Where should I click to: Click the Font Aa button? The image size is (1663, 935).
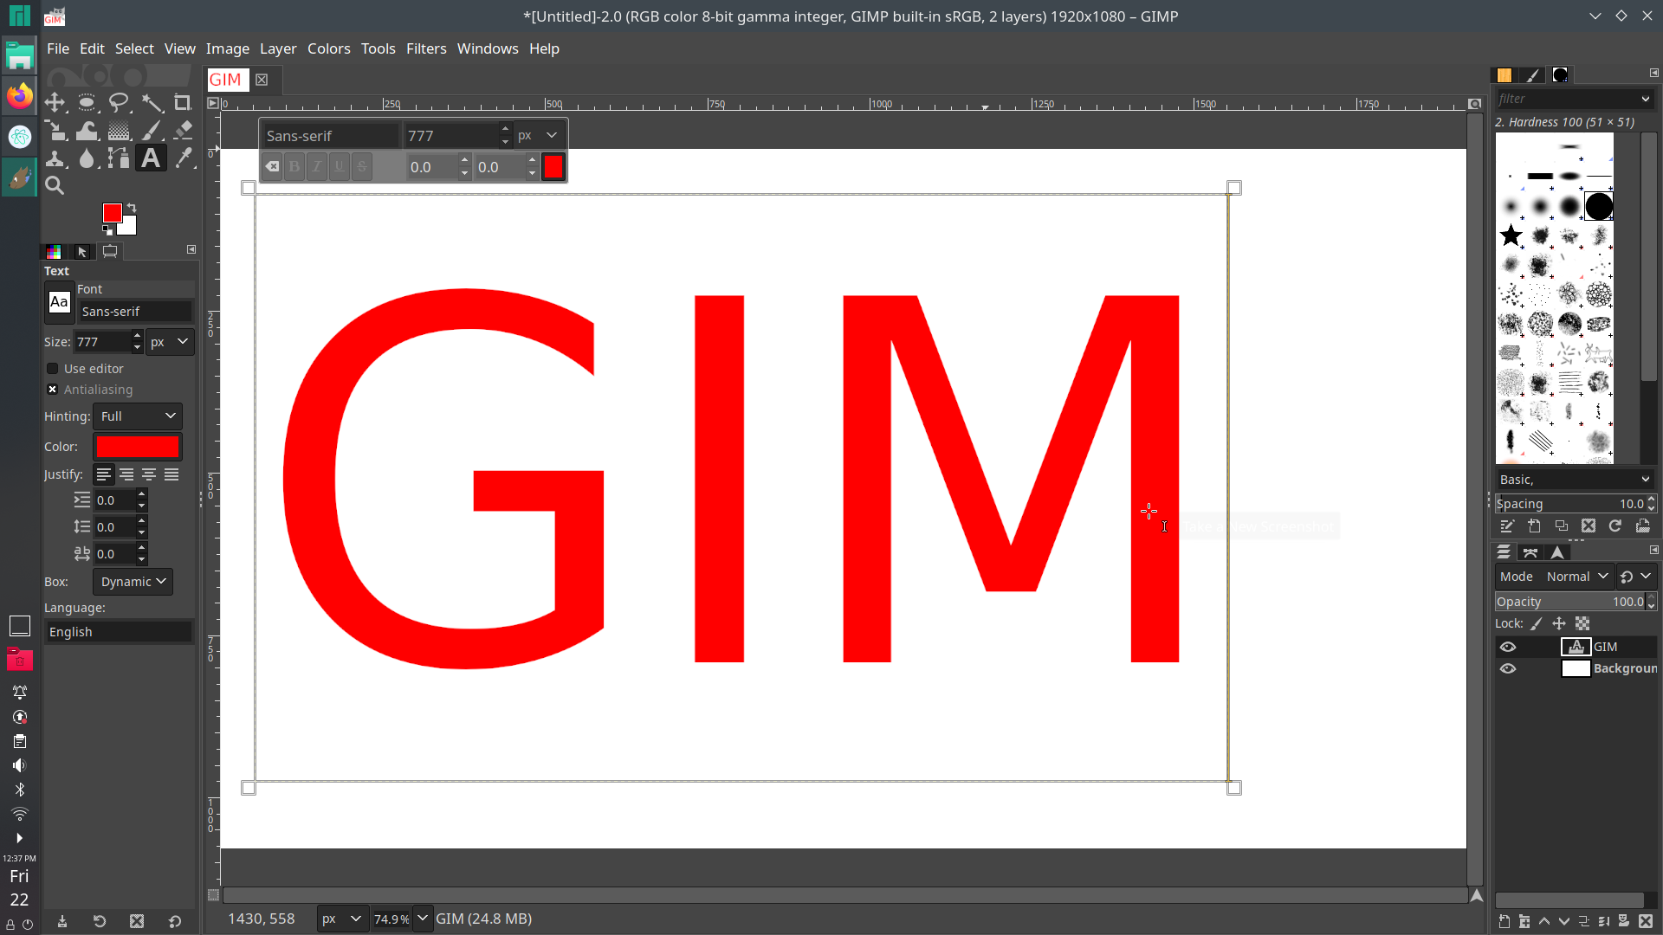(59, 302)
